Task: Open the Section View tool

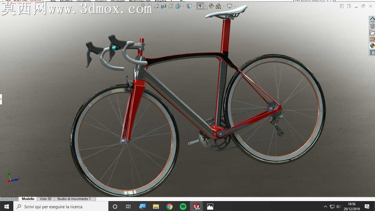Action: pos(164,6)
